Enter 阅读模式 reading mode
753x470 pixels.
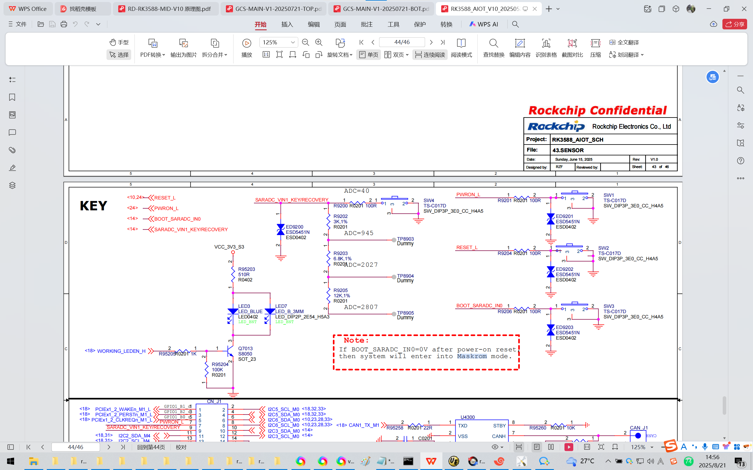[x=461, y=48]
